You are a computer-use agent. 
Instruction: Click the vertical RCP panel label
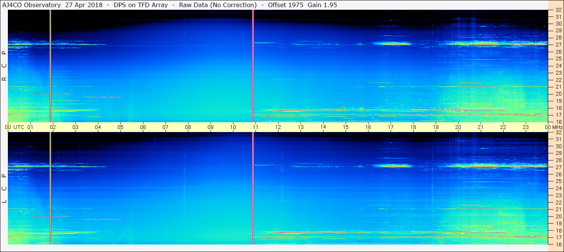click(5, 66)
